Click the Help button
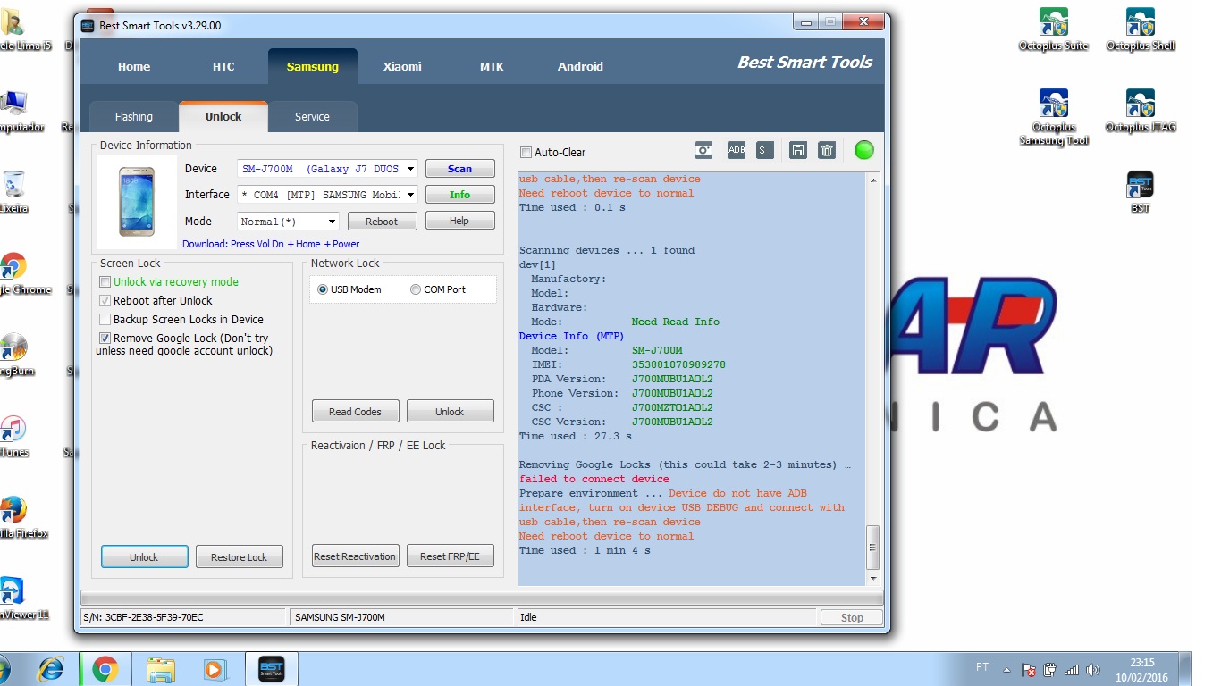 459,221
